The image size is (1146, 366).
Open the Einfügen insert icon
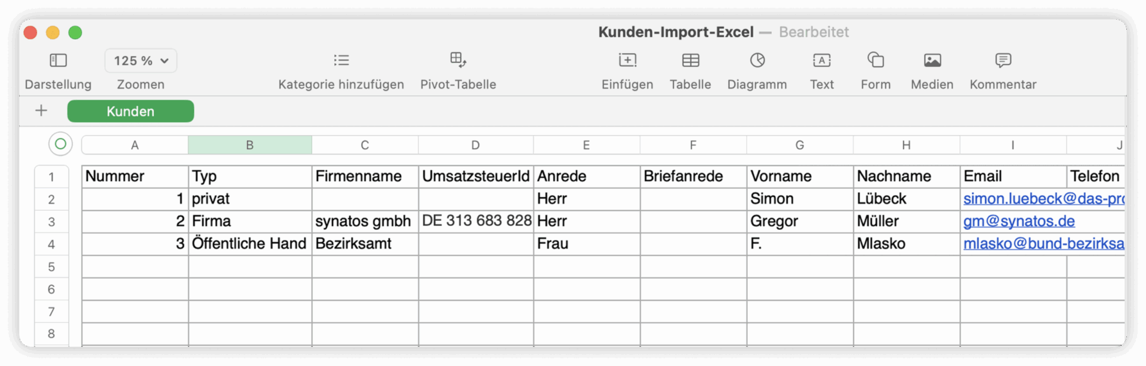(x=627, y=60)
